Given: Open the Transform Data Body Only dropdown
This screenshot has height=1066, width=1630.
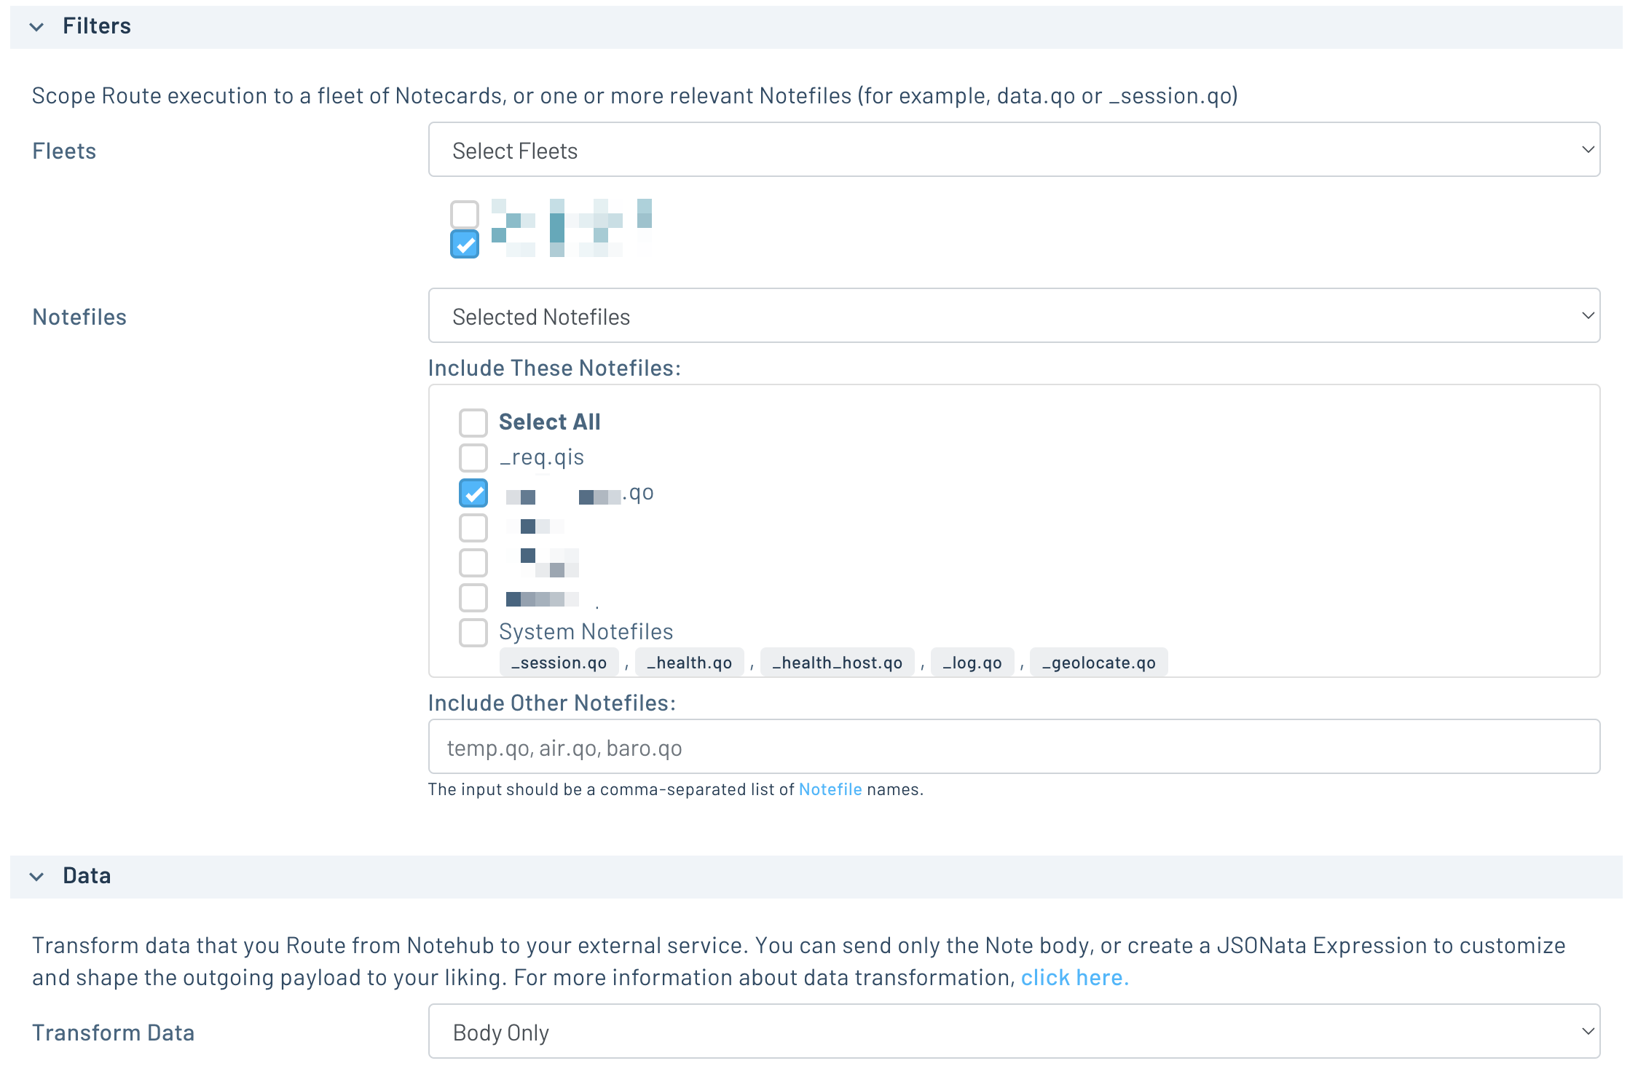Looking at the screenshot, I should coord(1013,1032).
